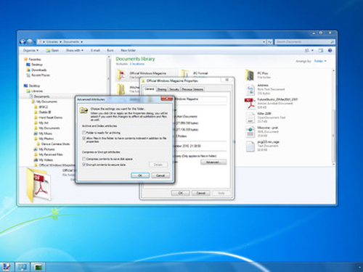Image resolution: width=363 pixels, height=272 pixels.
Task: Open the Organize dropdown menu
Action: coord(30,50)
